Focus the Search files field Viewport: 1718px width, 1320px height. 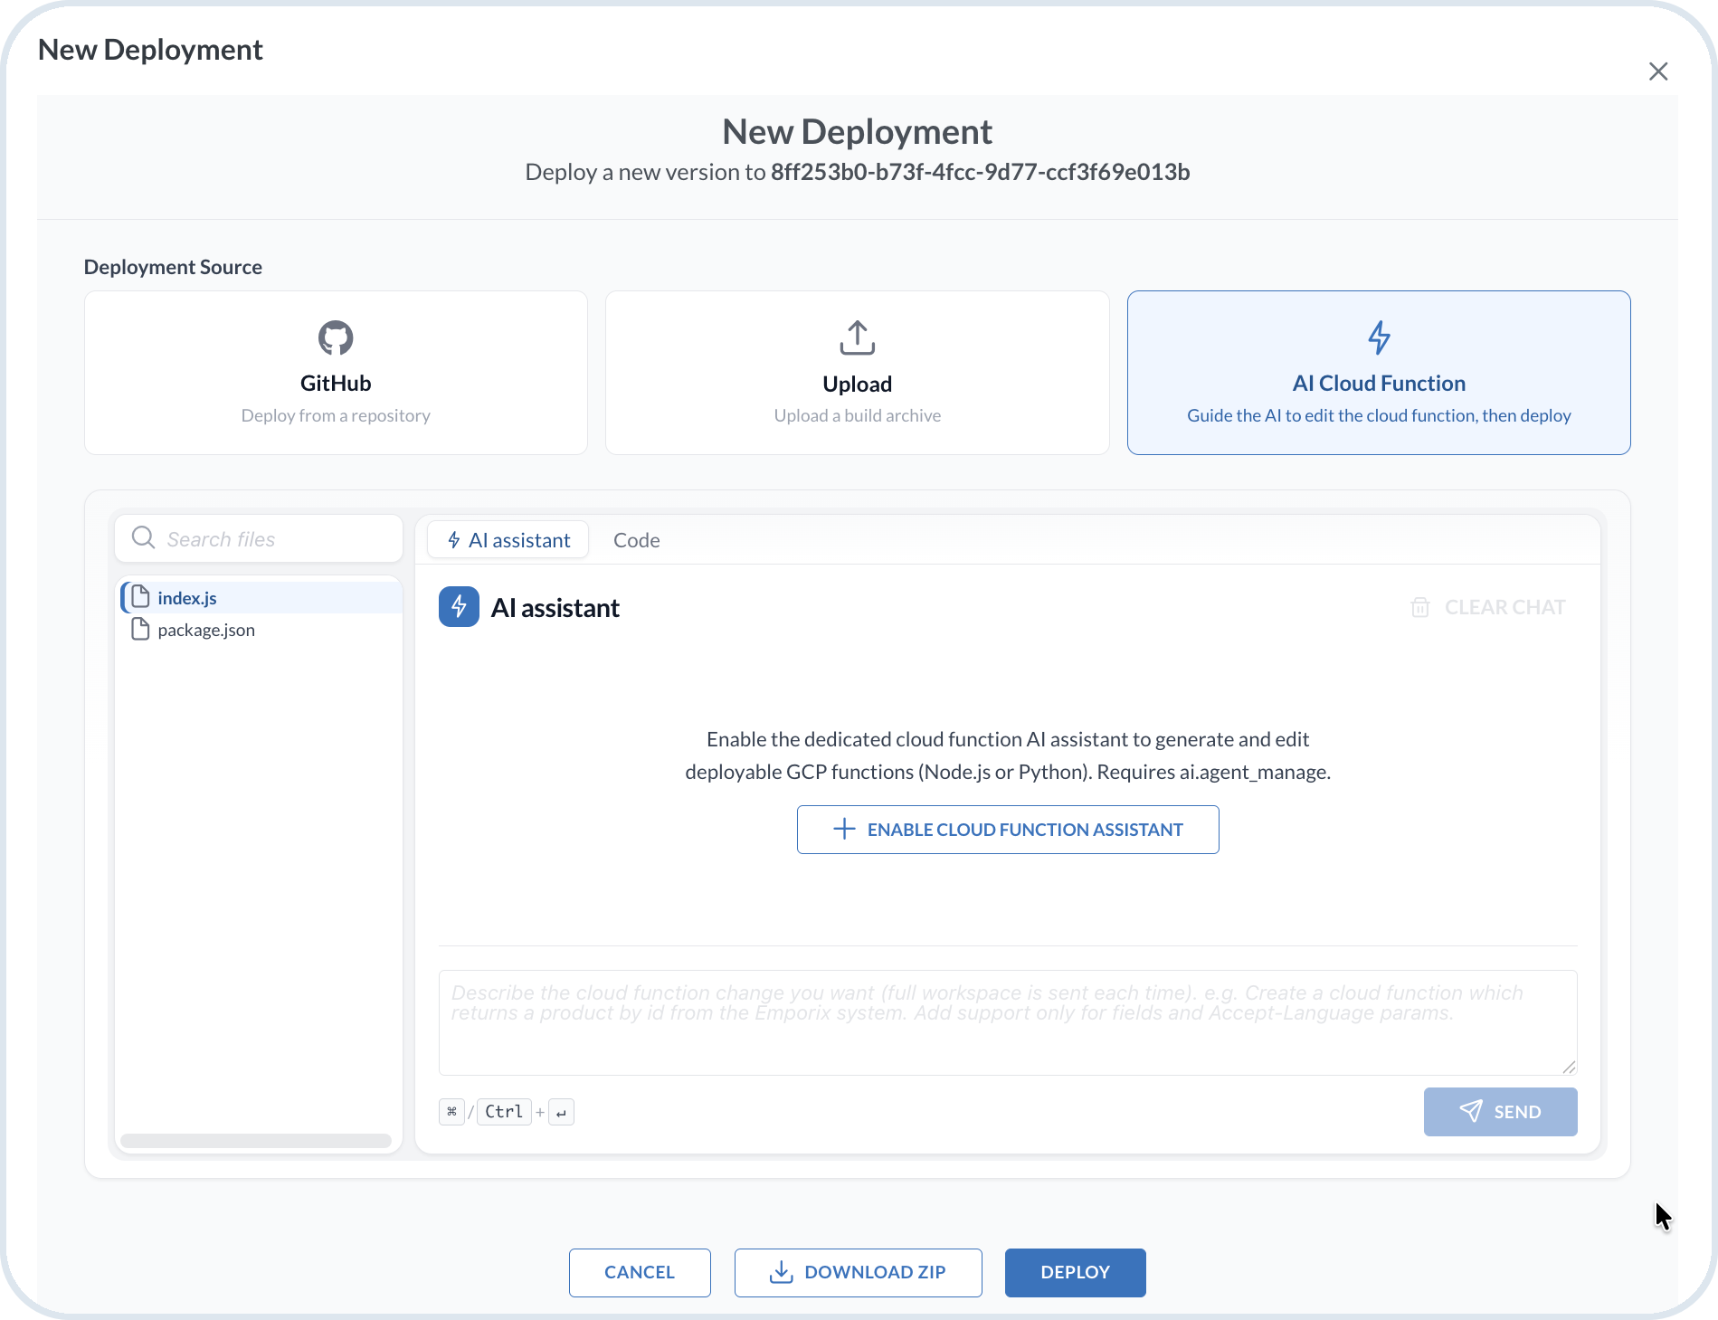click(259, 538)
